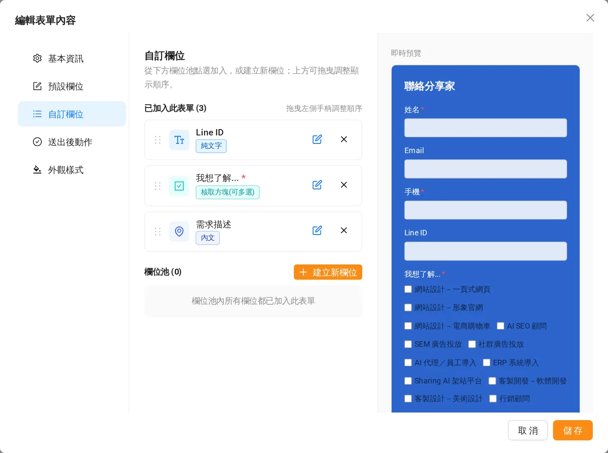Edit the 需求描述 field
The height and width of the screenshot is (453, 608).
(x=317, y=230)
